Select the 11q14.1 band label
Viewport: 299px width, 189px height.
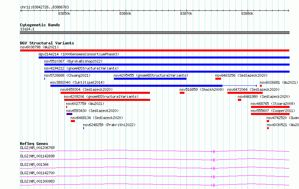click(27, 29)
